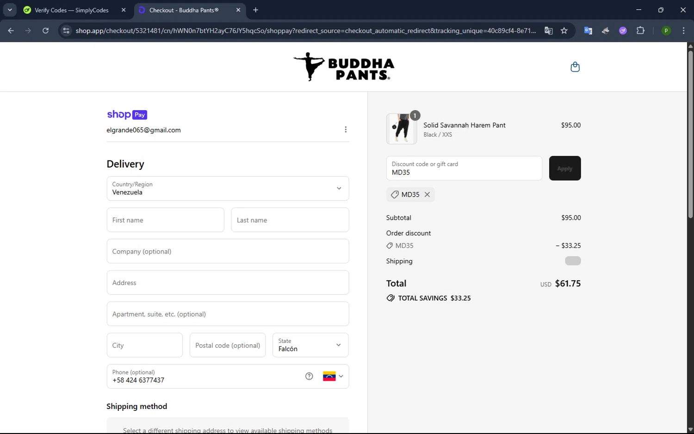Image resolution: width=694 pixels, height=434 pixels.
Task: Click the Black / XXS variant text
Action: (438, 135)
